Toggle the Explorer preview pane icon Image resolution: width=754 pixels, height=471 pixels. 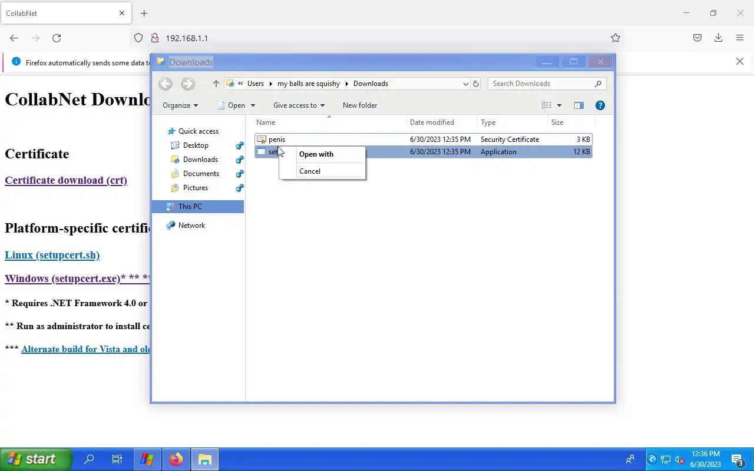pos(579,105)
